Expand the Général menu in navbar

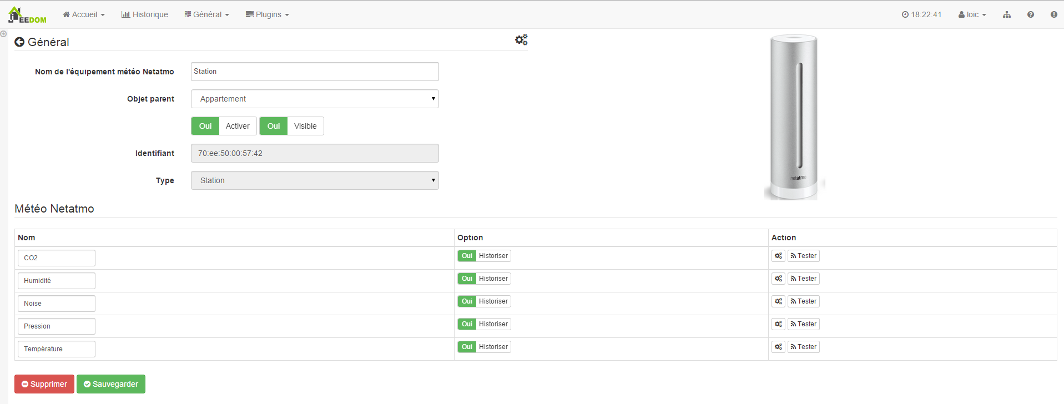pos(207,15)
